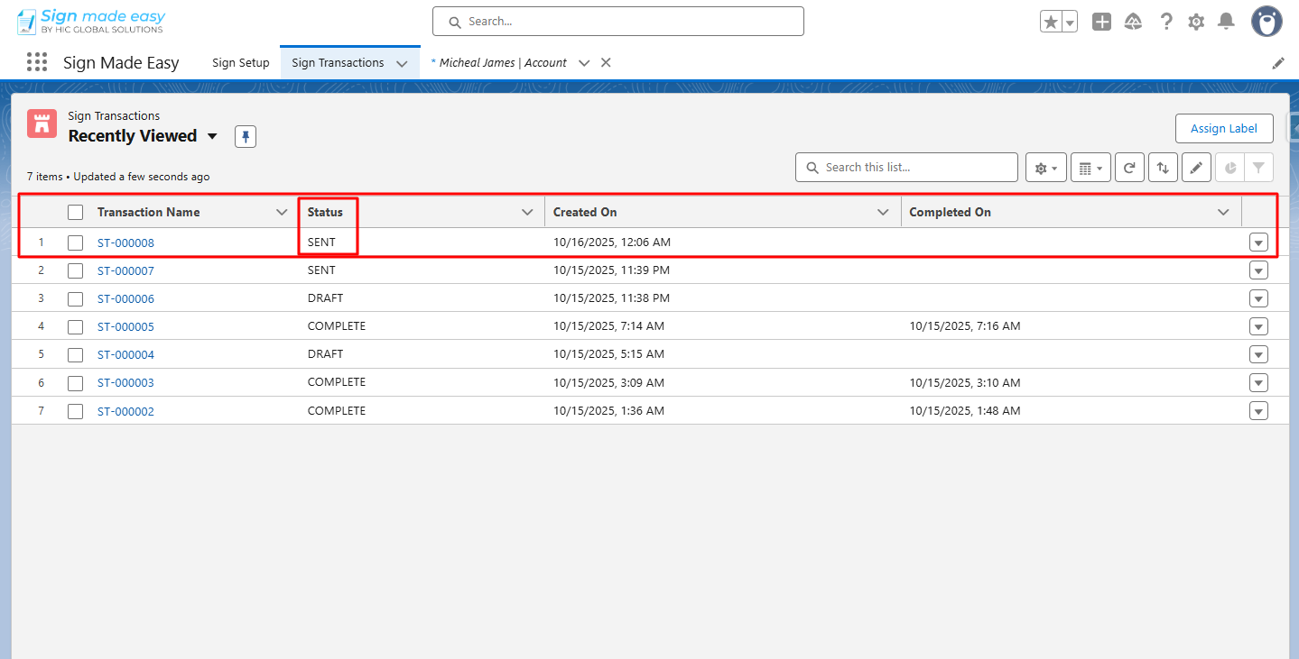
Task: Open the App Launcher grid icon
Action: (x=37, y=62)
